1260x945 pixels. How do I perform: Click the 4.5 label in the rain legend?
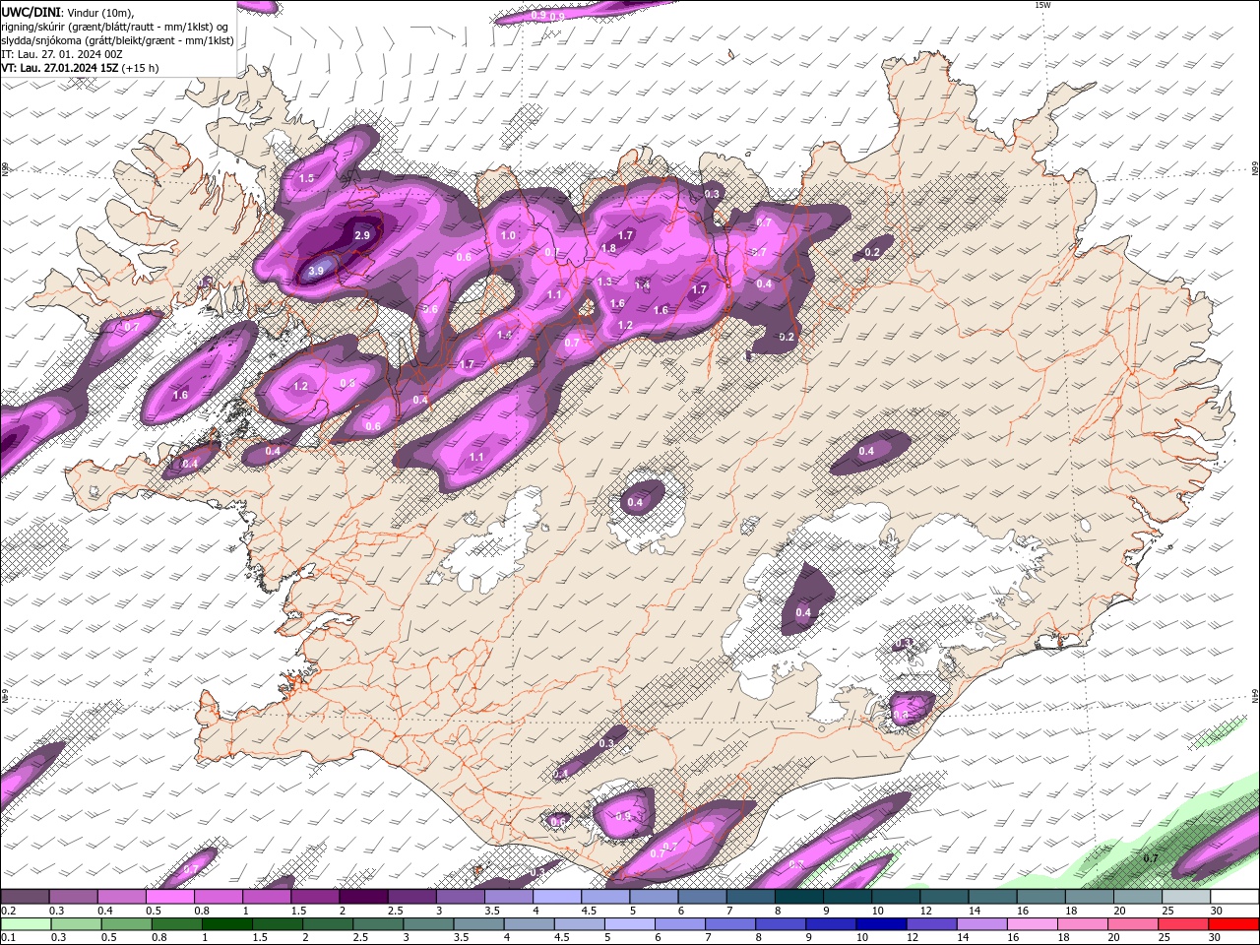click(x=562, y=937)
